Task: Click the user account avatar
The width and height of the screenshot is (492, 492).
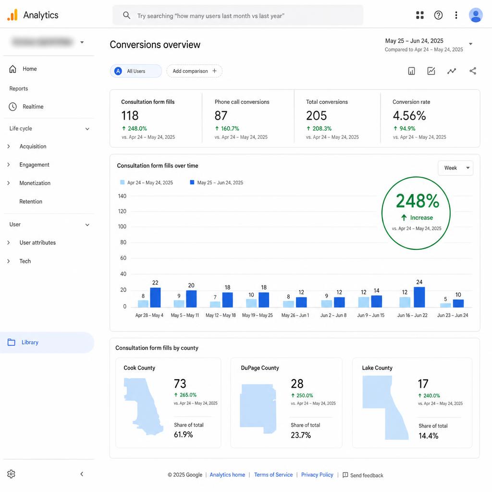Action: coord(476,15)
